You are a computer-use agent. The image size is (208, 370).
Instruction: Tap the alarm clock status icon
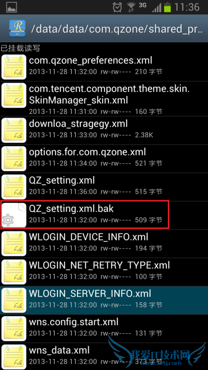117,7
